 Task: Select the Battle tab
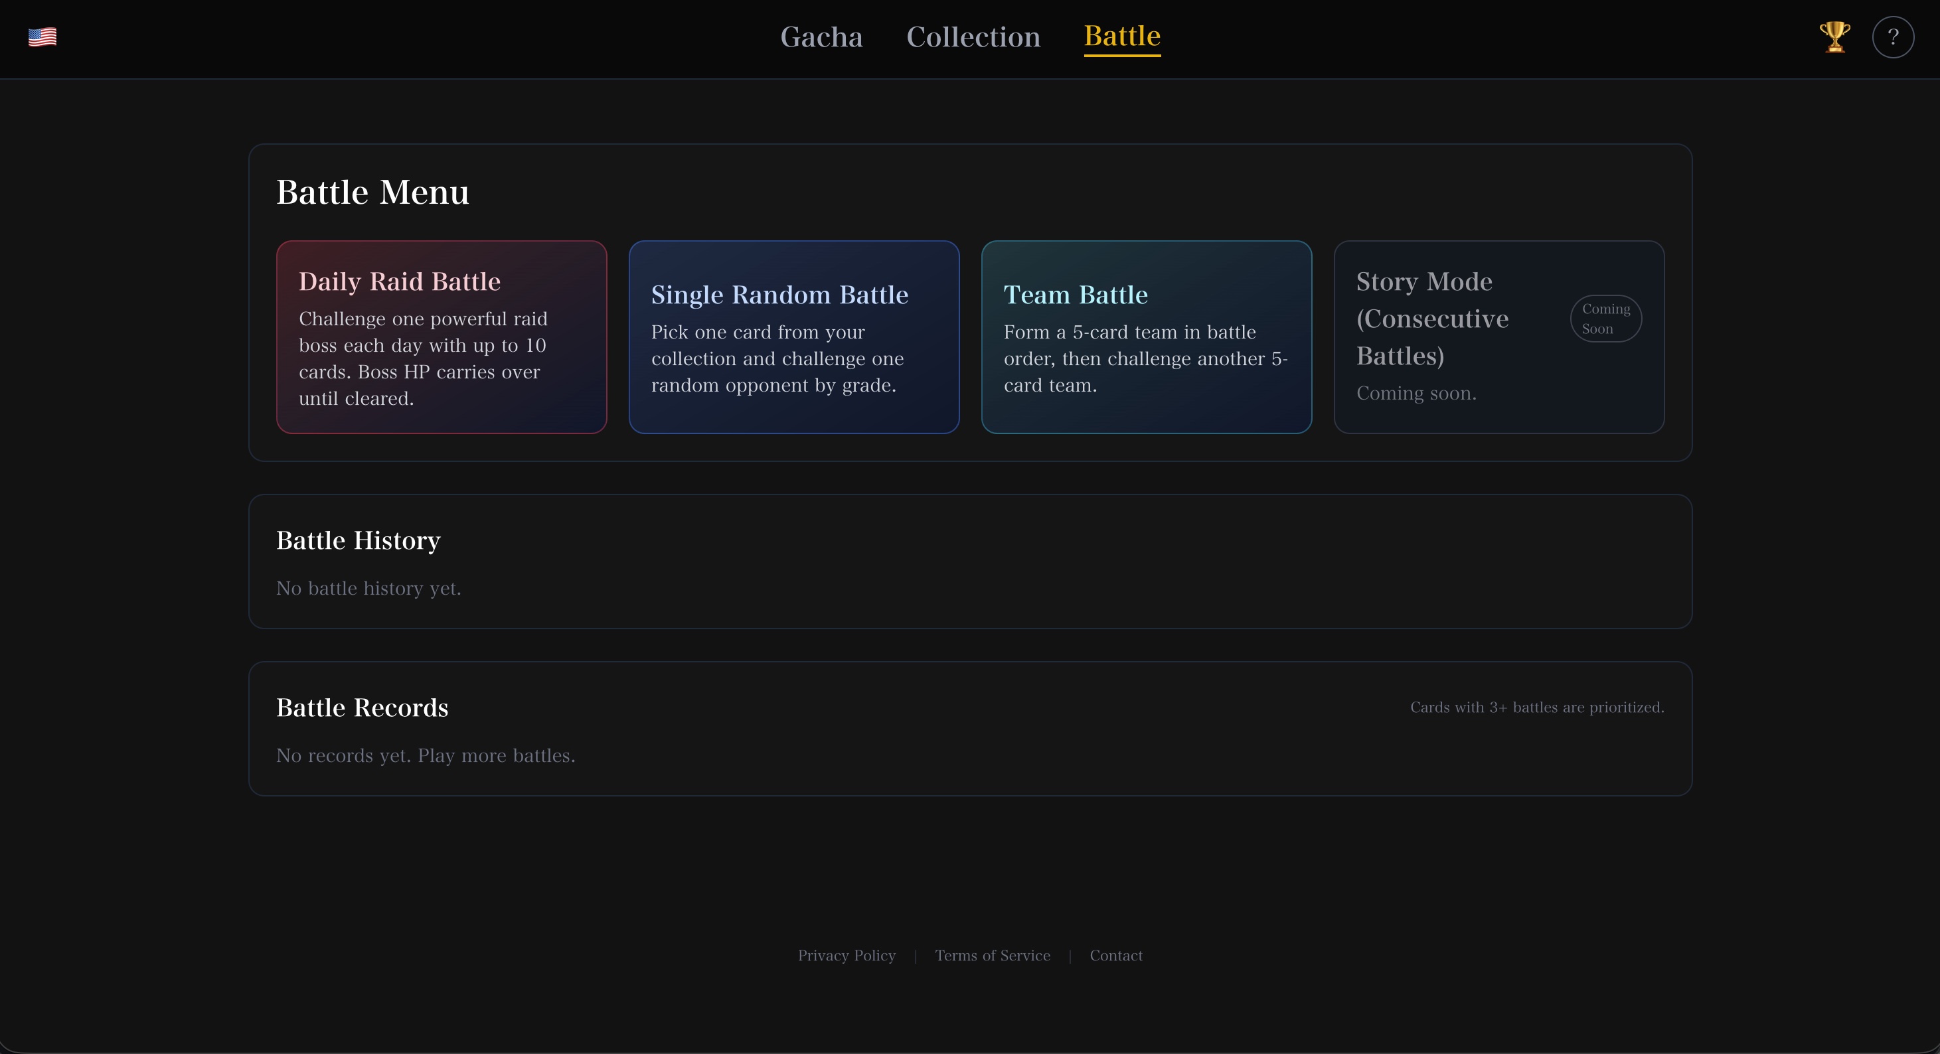(x=1121, y=36)
